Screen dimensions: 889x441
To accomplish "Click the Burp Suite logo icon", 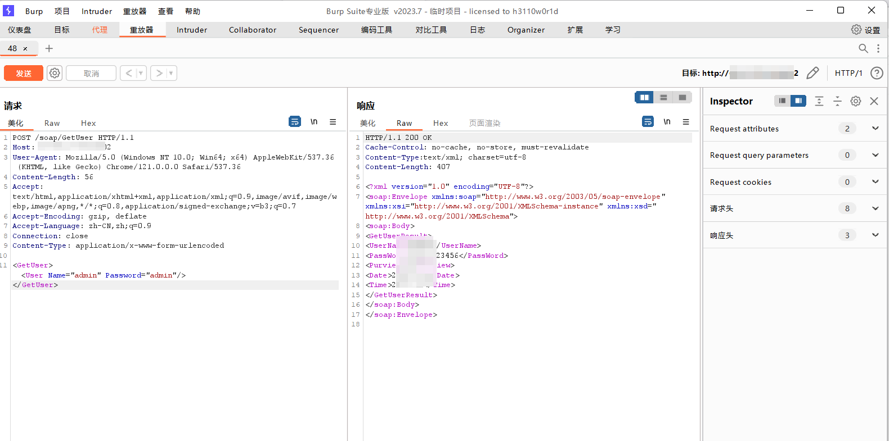I will point(8,11).
